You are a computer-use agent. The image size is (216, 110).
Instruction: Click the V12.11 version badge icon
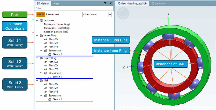point(40,14)
